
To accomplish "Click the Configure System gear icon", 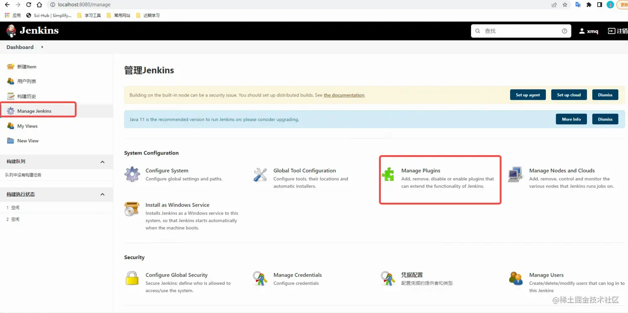I will pos(132,175).
